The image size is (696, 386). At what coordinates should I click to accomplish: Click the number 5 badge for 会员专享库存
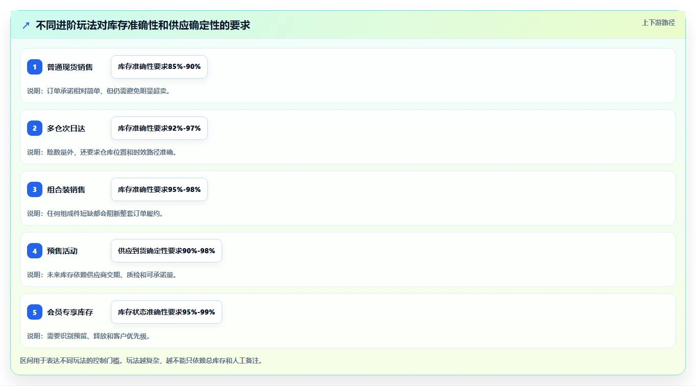point(35,312)
